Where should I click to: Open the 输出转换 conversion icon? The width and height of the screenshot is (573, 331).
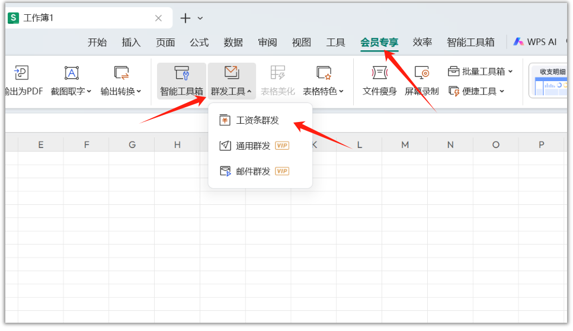pyautogui.click(x=121, y=73)
